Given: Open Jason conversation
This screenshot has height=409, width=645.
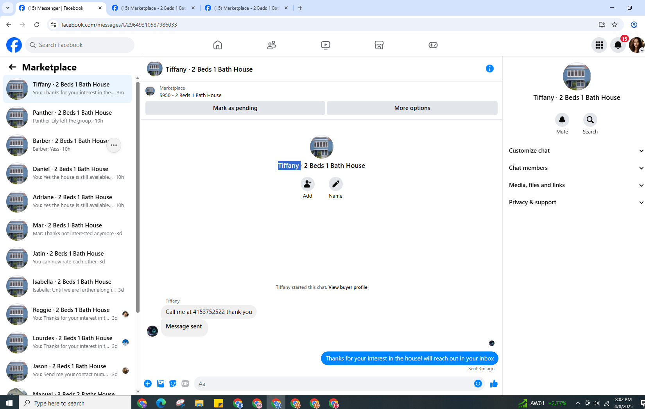Looking at the screenshot, I should point(68,371).
